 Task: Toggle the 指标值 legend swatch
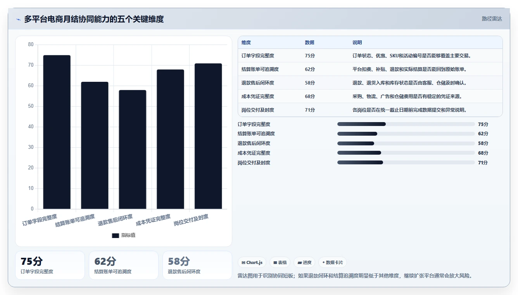(116, 235)
